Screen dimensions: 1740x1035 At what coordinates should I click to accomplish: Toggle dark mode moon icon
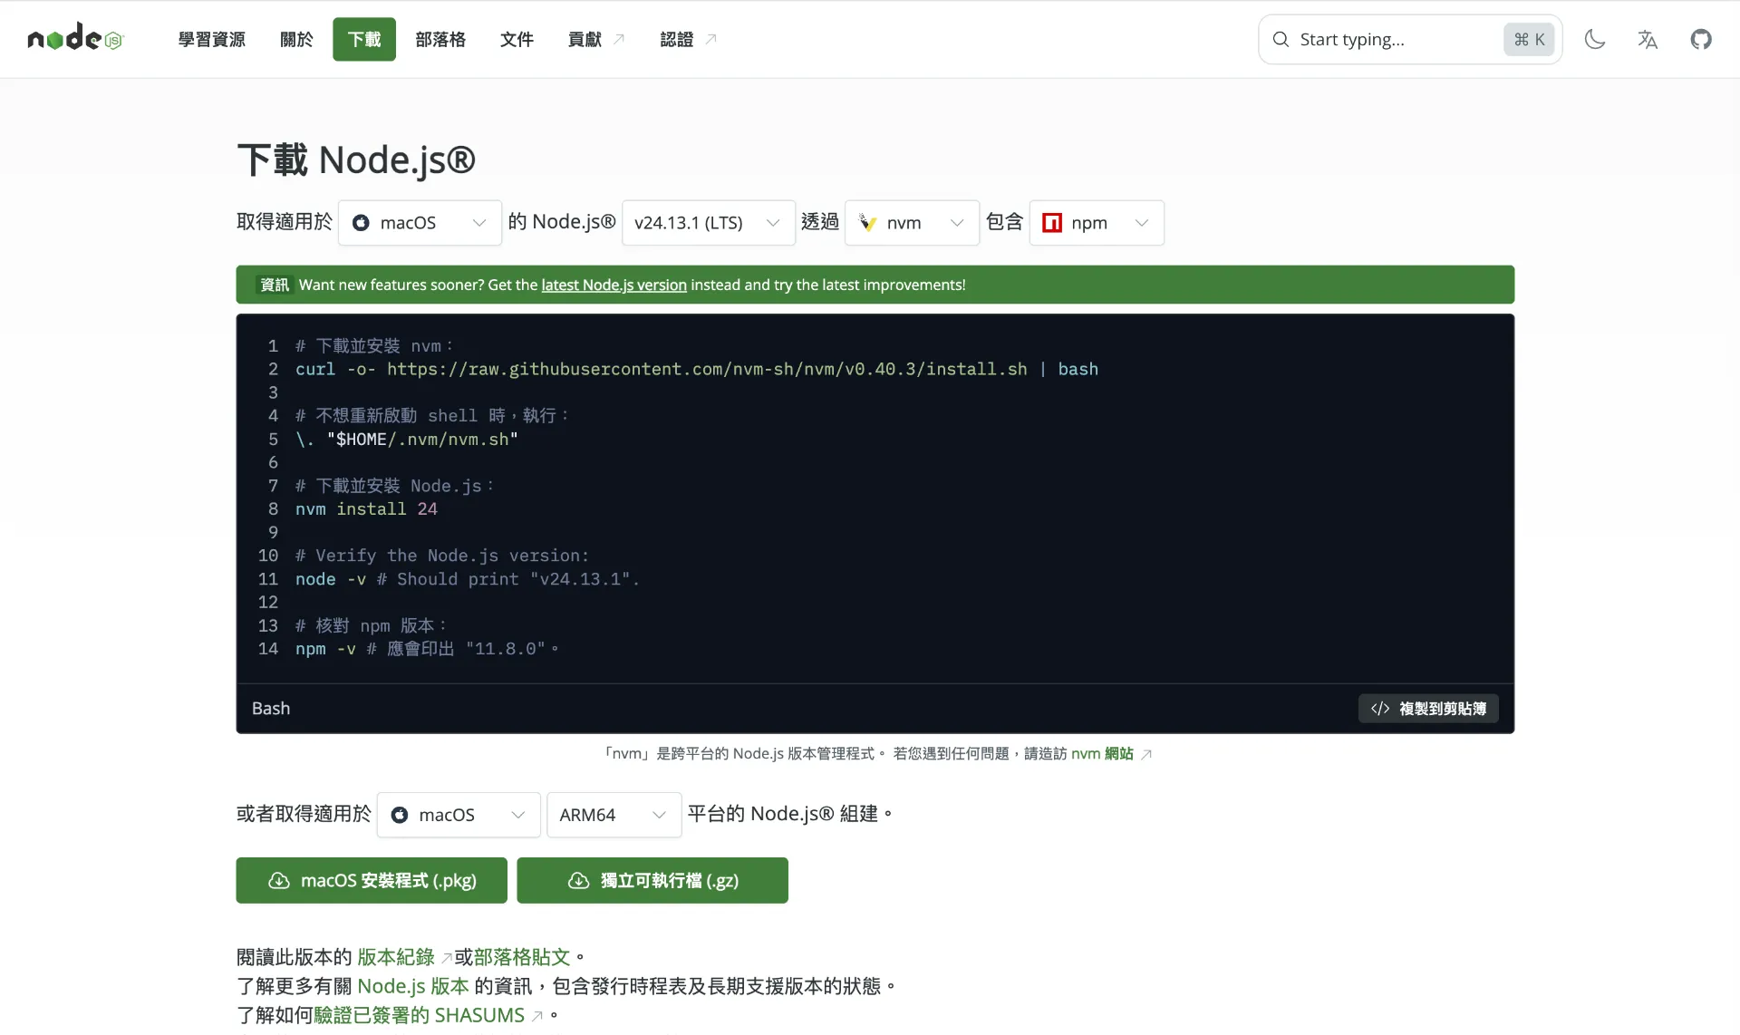tap(1595, 39)
